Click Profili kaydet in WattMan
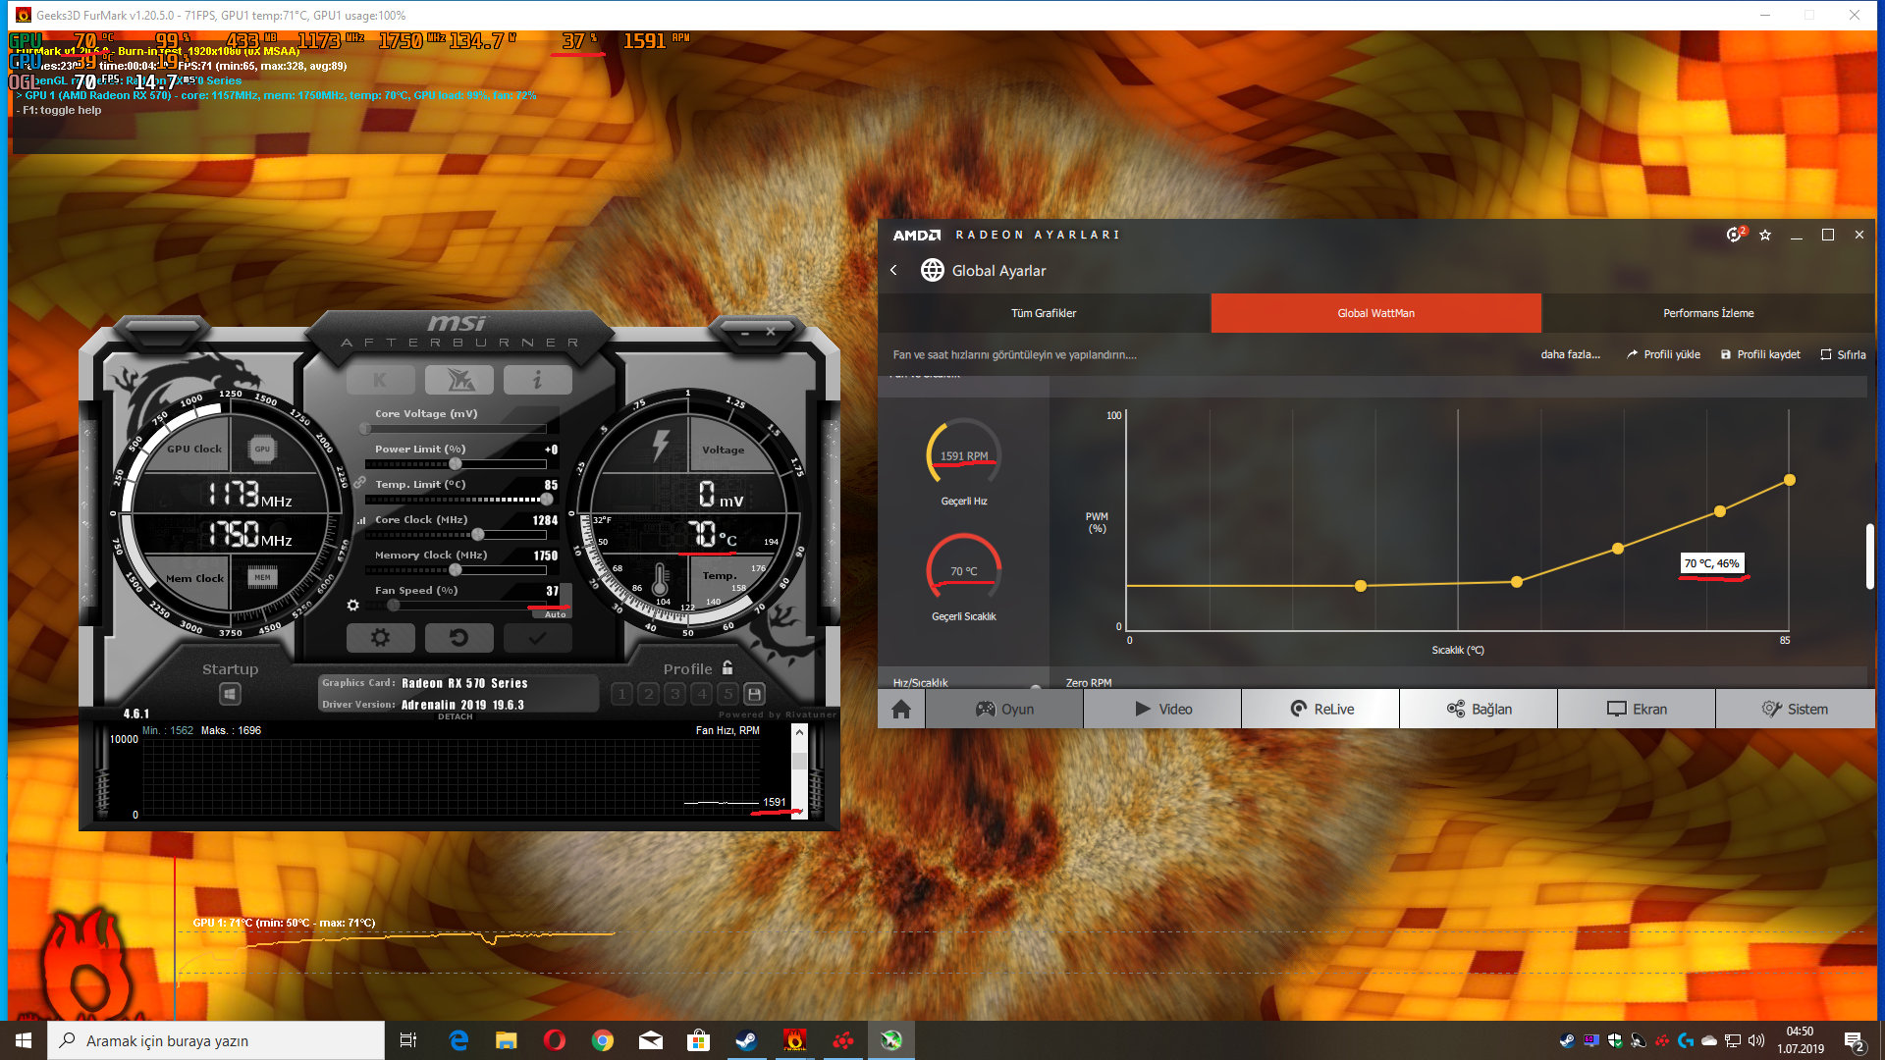The height and width of the screenshot is (1060, 1885). [x=1760, y=354]
